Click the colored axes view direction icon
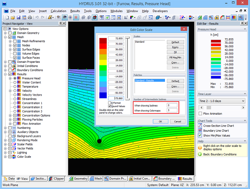 coord(132,17)
